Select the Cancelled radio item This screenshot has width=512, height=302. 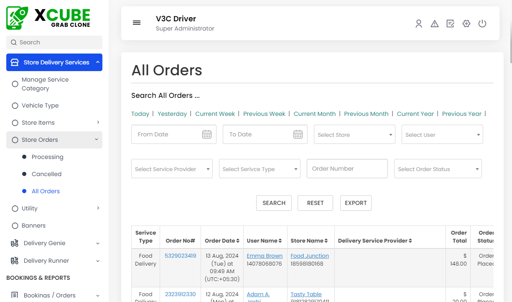pyautogui.click(x=46, y=174)
